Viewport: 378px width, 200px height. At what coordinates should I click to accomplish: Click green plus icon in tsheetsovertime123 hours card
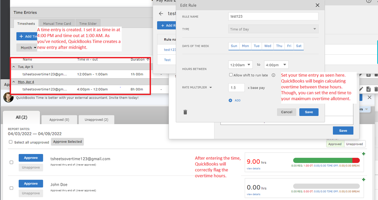(x=364, y=154)
